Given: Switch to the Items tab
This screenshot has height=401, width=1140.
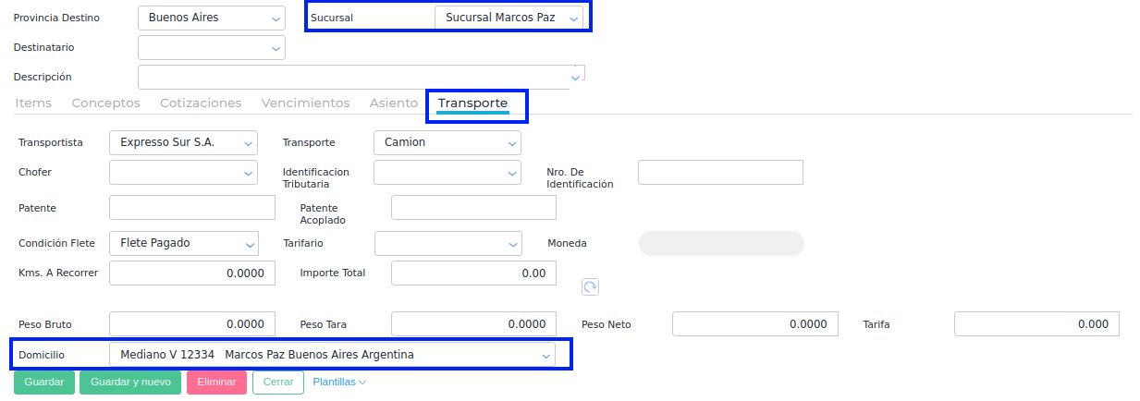Looking at the screenshot, I should (33, 103).
